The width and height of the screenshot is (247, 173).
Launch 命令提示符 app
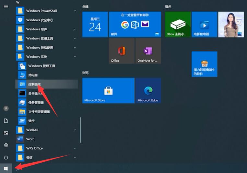click(x=47, y=93)
